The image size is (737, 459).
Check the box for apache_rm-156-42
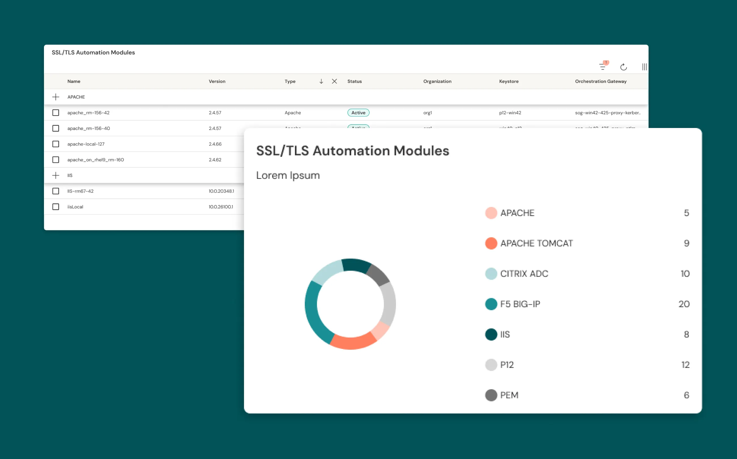click(x=56, y=113)
